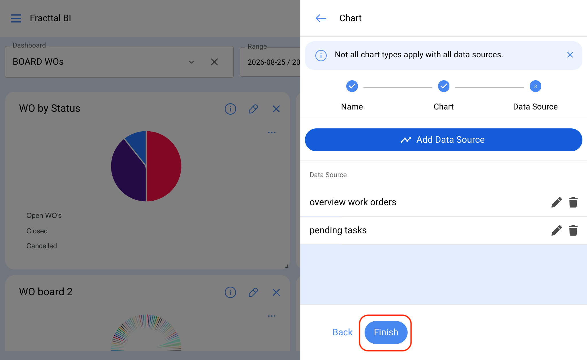This screenshot has width=587, height=360.
Task: Open three-dot options on WO by Status
Action: [x=272, y=132]
